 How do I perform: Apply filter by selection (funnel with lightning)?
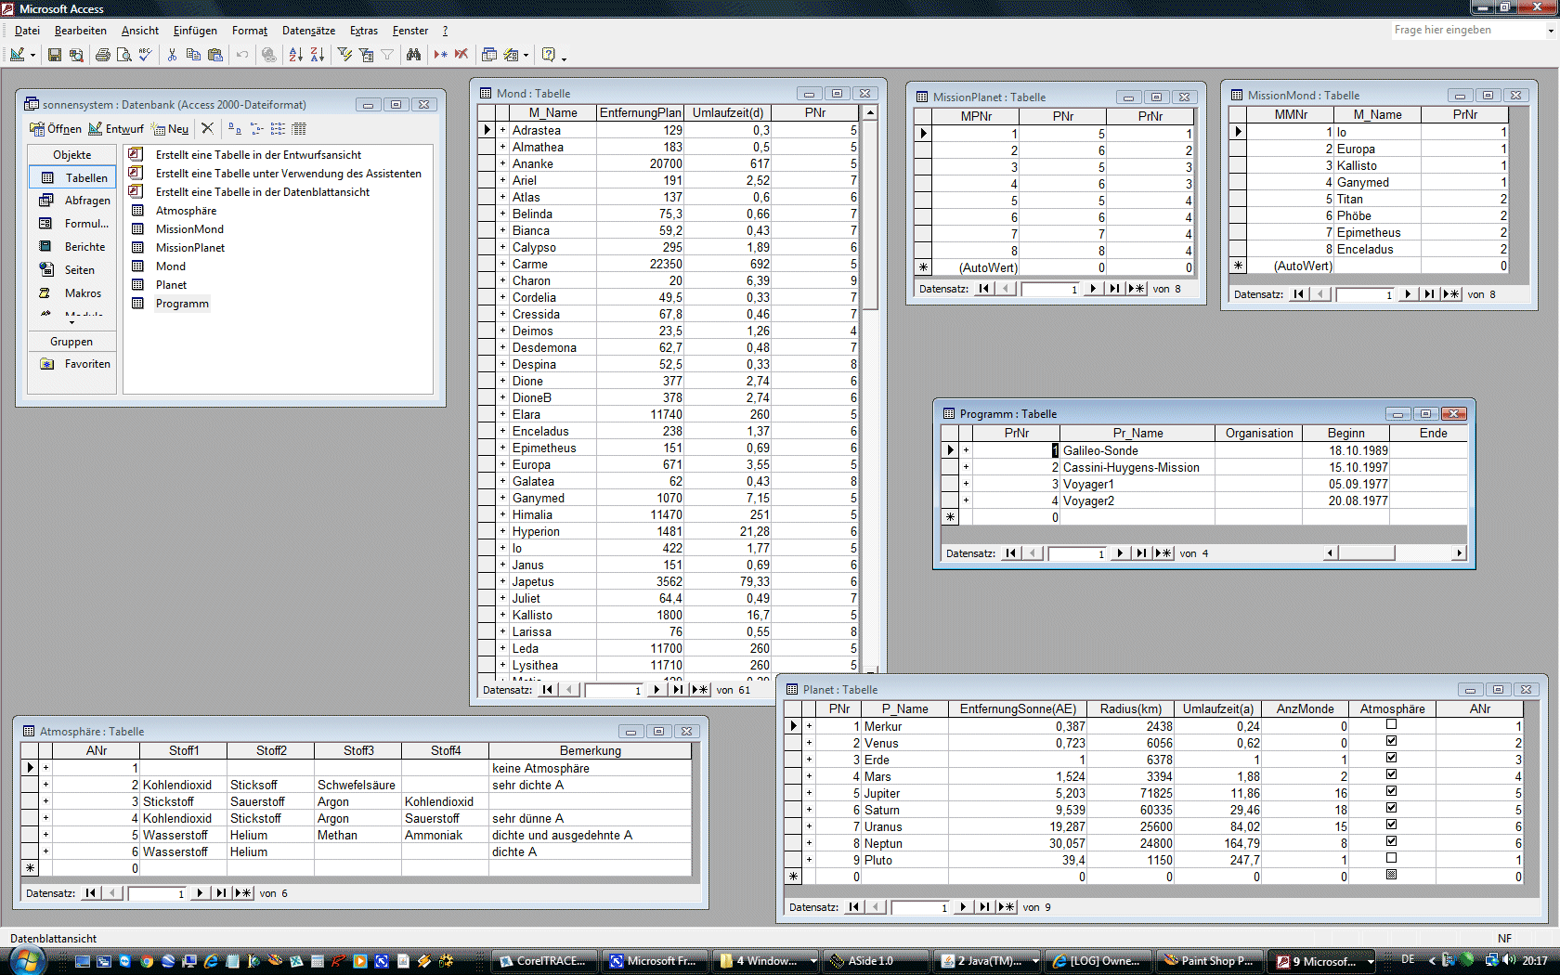tap(344, 55)
